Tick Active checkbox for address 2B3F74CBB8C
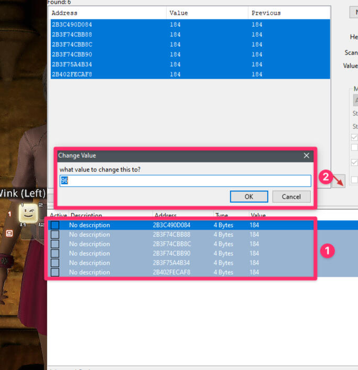Screen dimensions: 358x370 (x=55, y=244)
